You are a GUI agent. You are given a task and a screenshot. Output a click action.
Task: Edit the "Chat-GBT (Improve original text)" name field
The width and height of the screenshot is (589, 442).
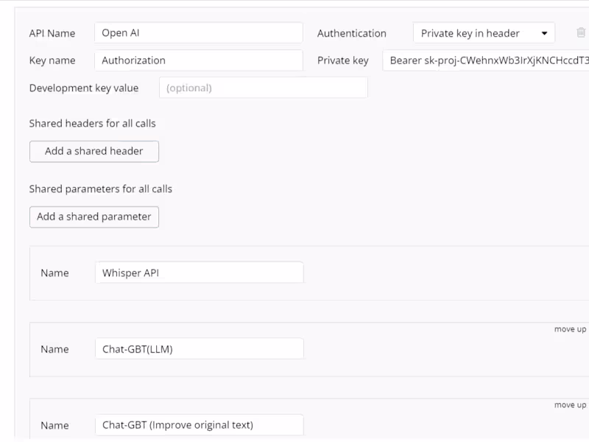click(199, 424)
